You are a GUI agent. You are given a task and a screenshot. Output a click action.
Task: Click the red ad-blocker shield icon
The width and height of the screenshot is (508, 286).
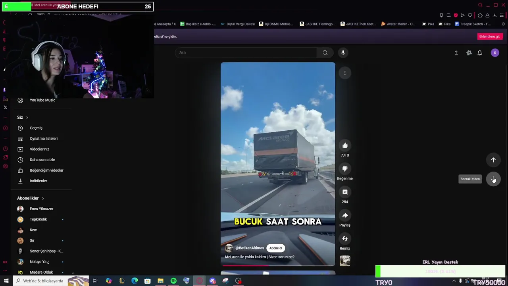point(456,15)
